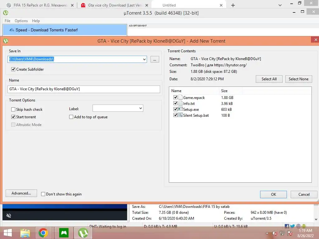Open the Options menu
319x239 pixels.
point(21,21)
